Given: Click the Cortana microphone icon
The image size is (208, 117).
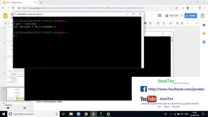Looking at the screenshot, I should point(57,114).
